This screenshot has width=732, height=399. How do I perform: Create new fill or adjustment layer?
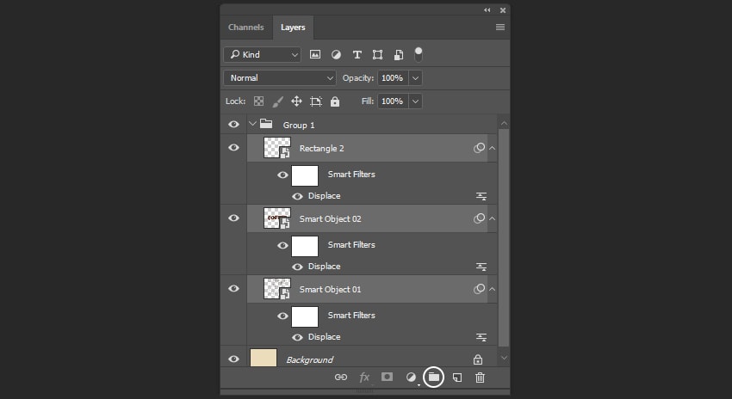(411, 378)
